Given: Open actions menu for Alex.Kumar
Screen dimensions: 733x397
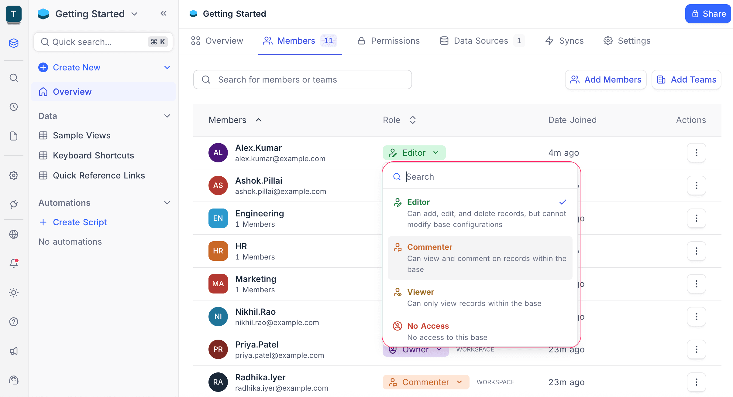Looking at the screenshot, I should click(x=696, y=153).
